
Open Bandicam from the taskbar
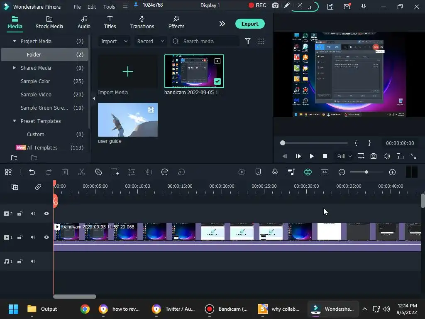(227, 309)
